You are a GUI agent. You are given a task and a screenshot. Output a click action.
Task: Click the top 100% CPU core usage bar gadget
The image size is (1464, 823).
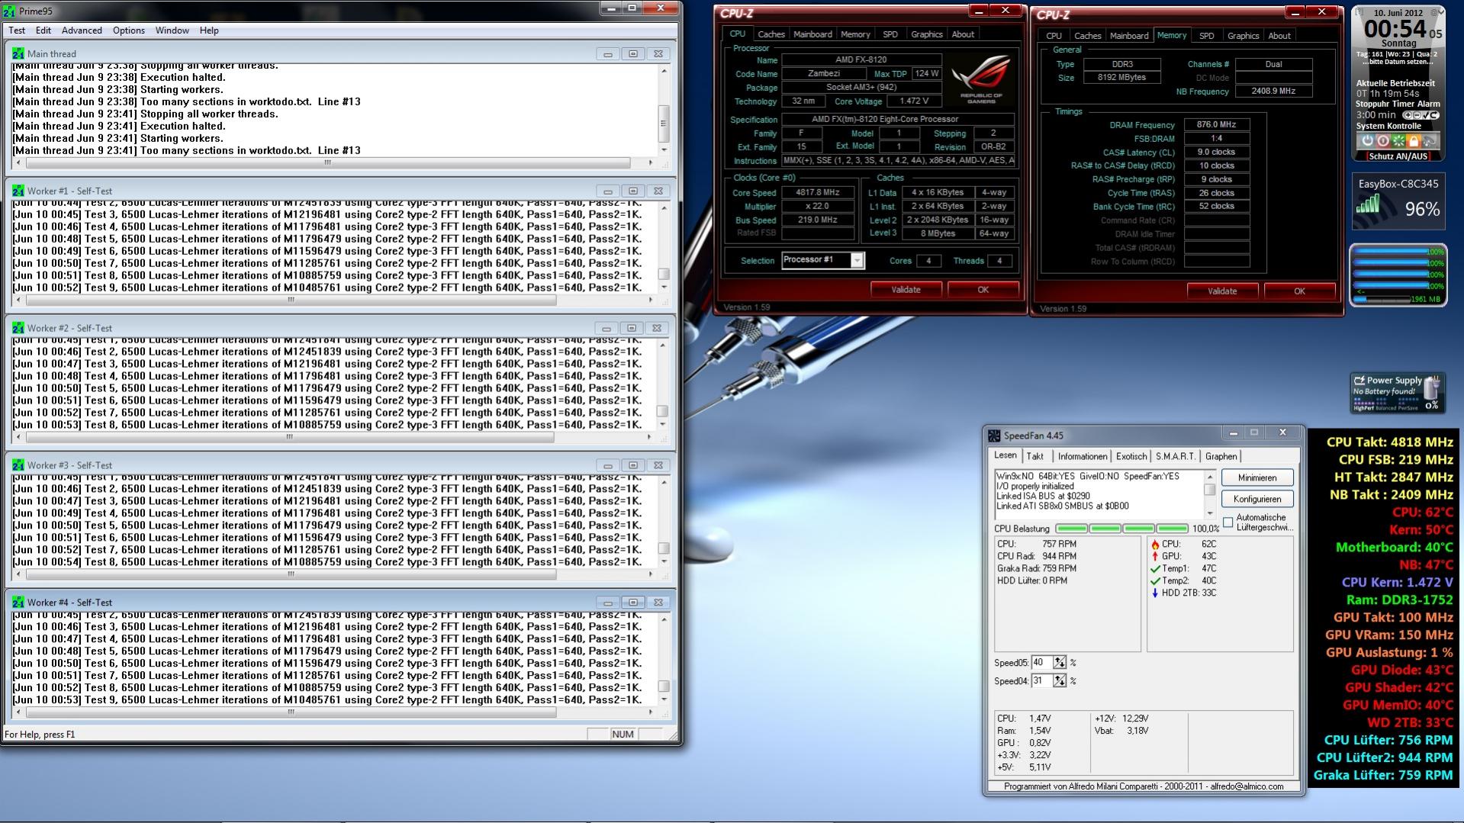point(1398,252)
